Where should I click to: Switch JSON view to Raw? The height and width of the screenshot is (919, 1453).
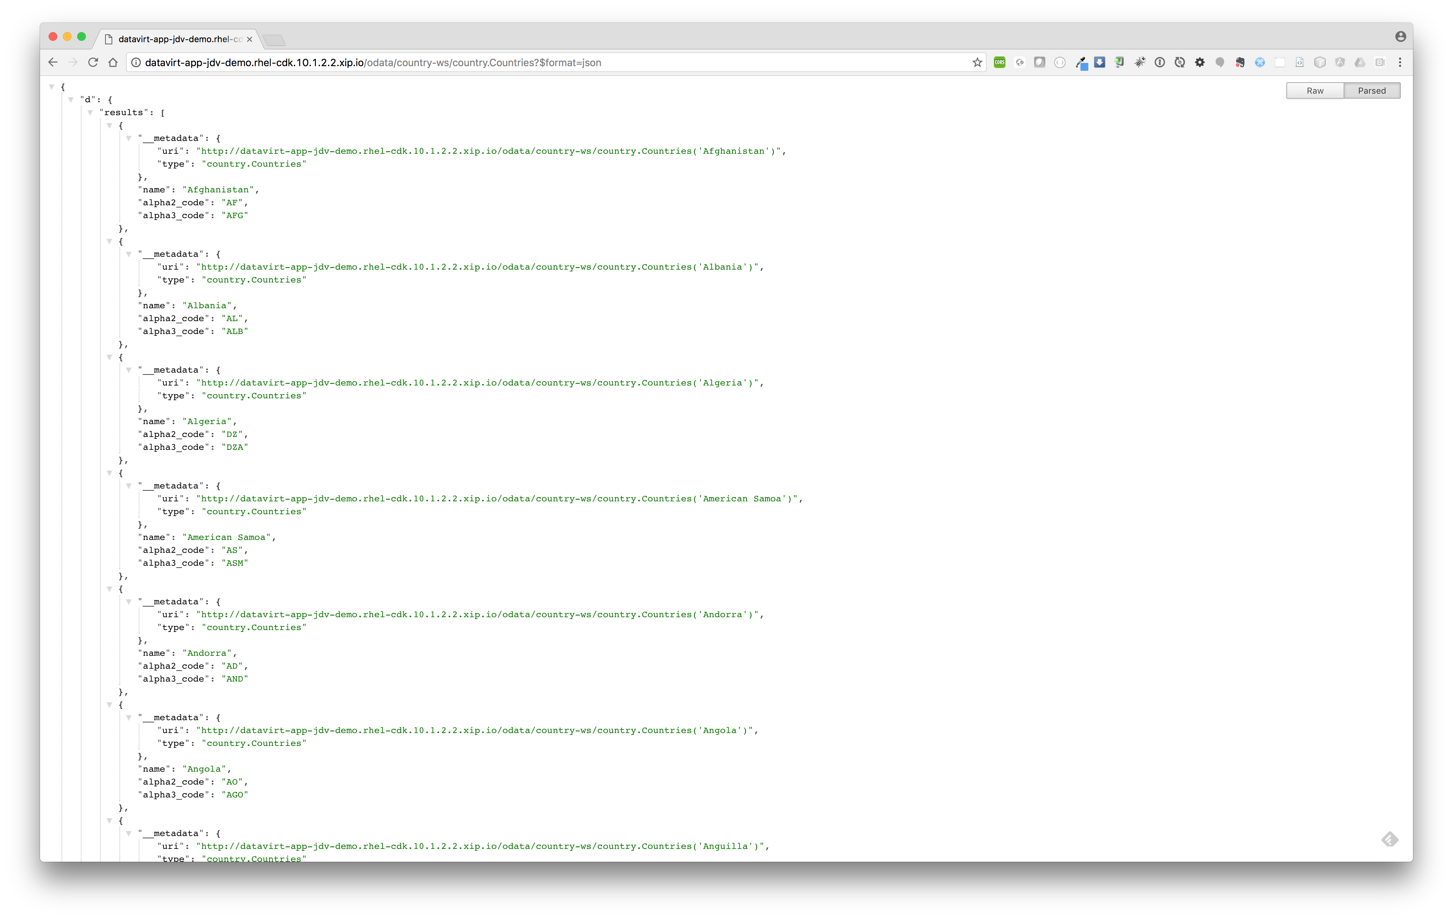(1314, 90)
